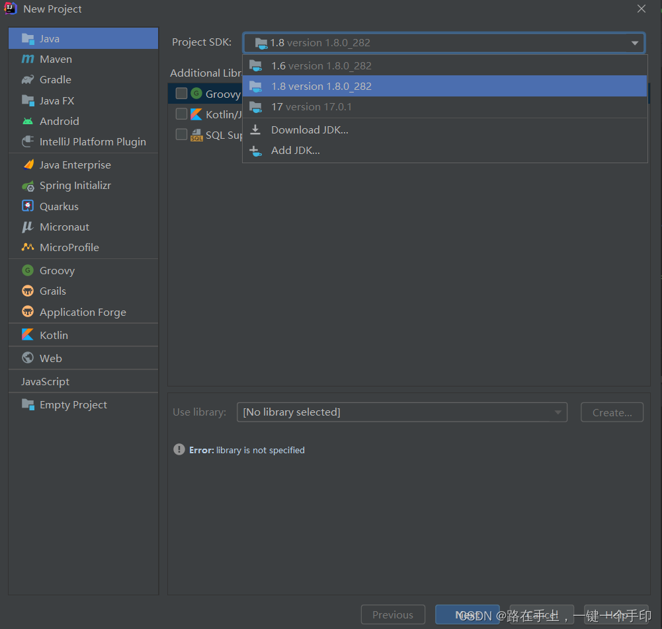Click the MicroProfile logo icon

28,247
